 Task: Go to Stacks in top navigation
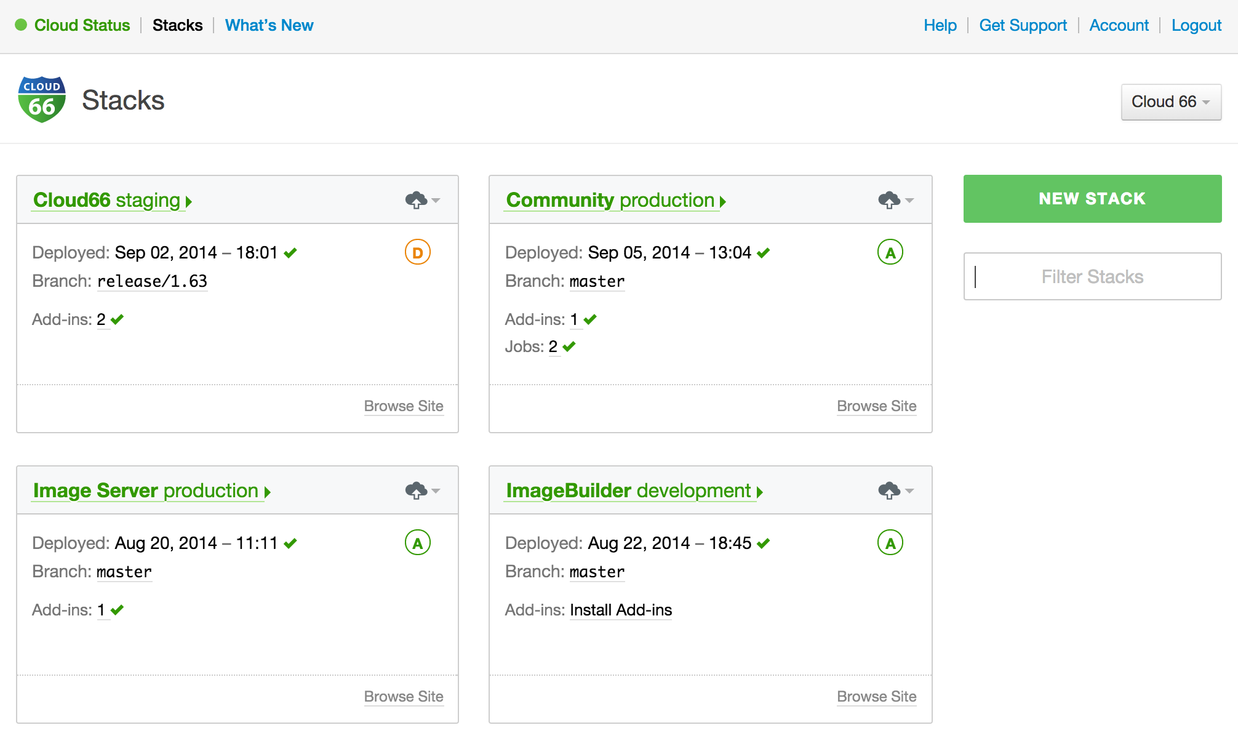click(177, 25)
